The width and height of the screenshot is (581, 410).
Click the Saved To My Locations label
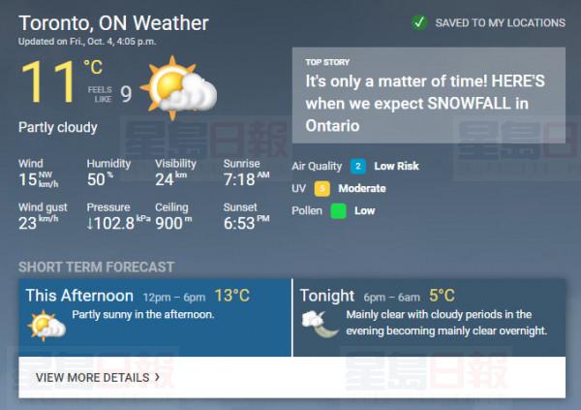click(500, 22)
